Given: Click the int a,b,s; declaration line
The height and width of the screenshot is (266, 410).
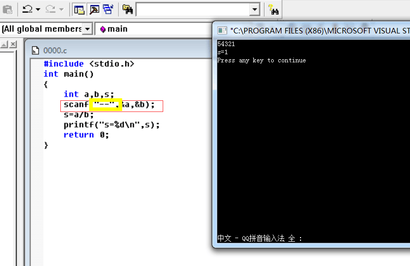Looking at the screenshot, I should (89, 94).
